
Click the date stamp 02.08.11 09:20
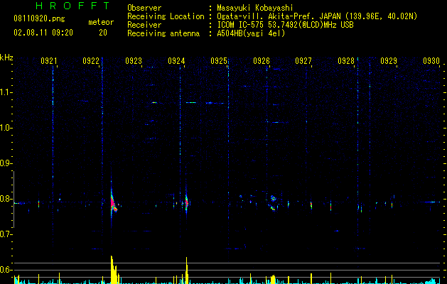point(43,33)
